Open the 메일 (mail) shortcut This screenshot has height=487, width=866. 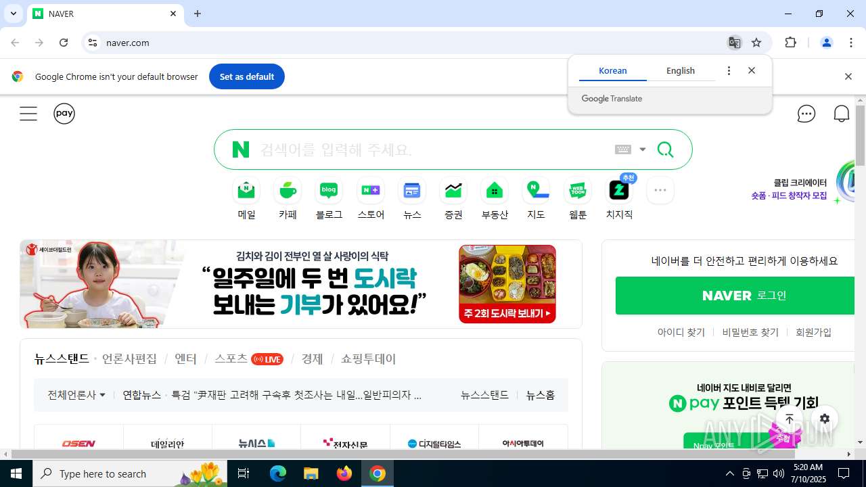click(x=246, y=198)
